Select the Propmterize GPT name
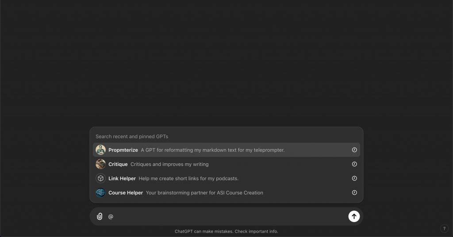Viewport: 453px width, 237px height. (x=123, y=150)
